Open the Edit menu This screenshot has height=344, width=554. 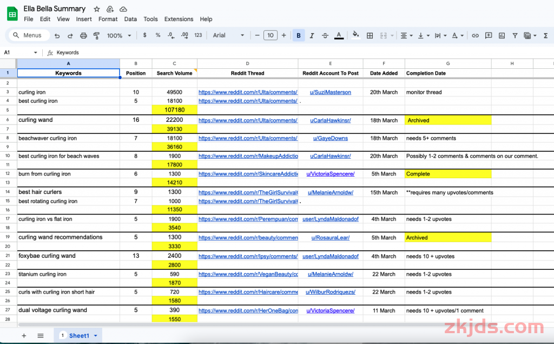click(45, 19)
